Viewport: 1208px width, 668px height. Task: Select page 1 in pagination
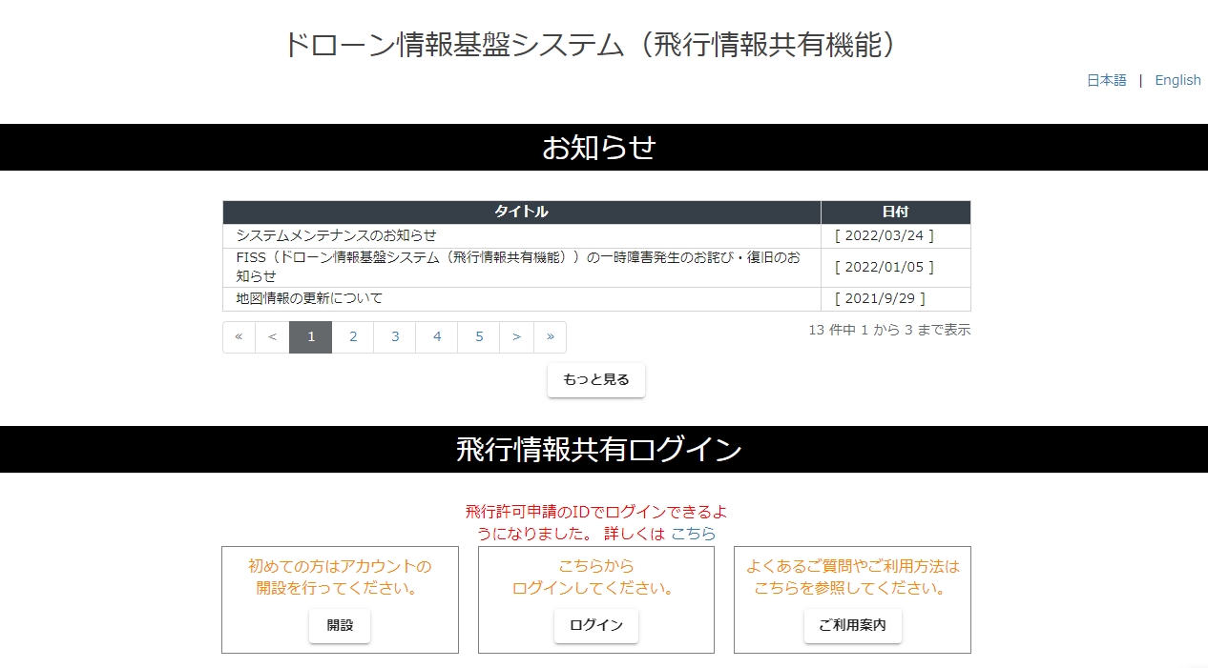pyautogui.click(x=311, y=337)
